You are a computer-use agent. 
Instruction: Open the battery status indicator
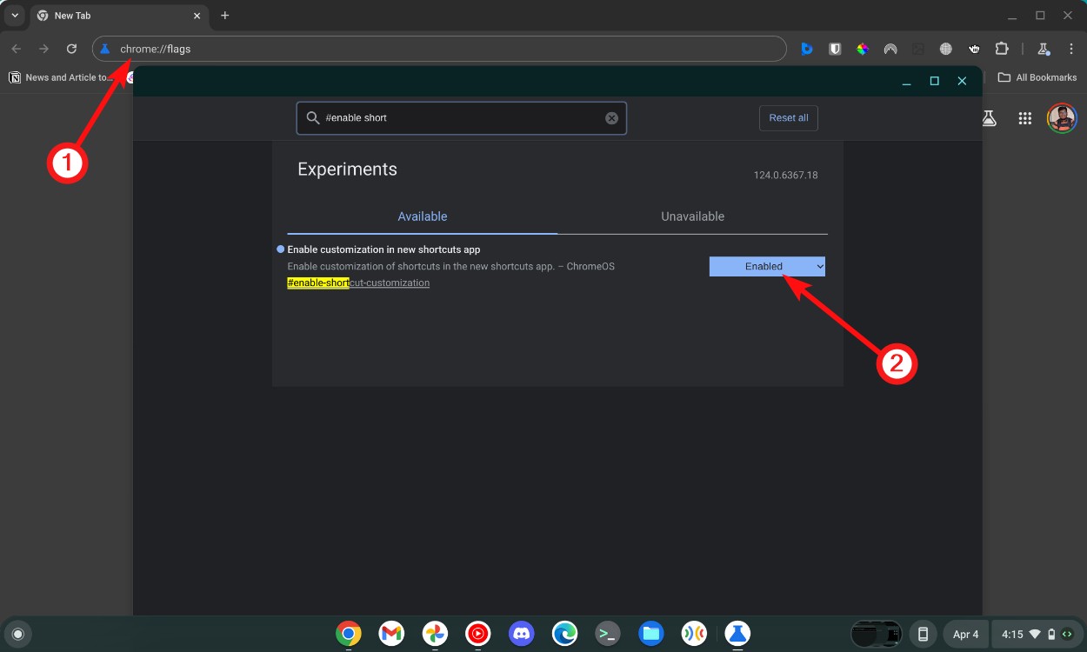(x=1050, y=634)
